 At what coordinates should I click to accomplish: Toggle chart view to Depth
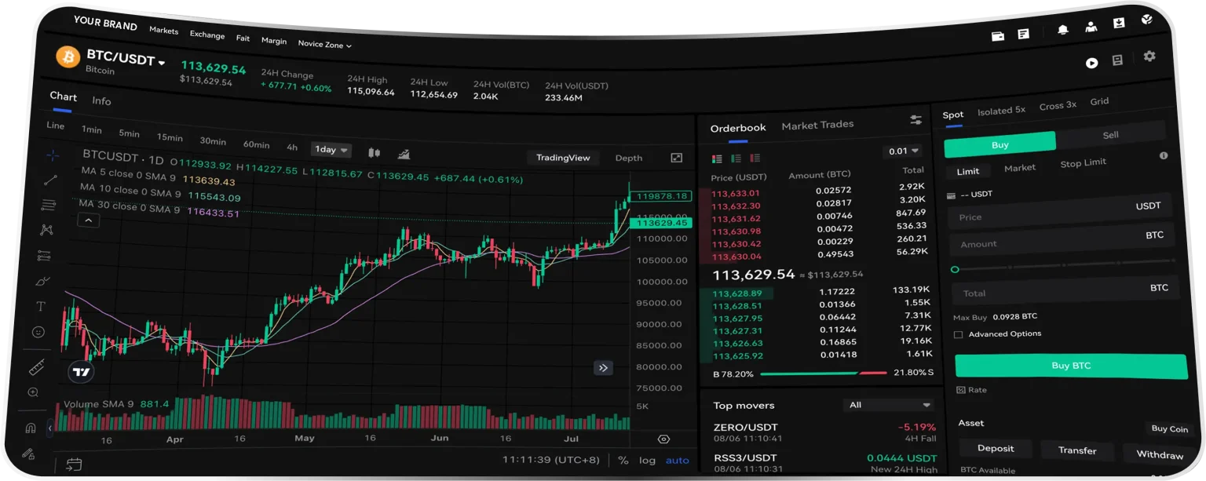tap(628, 158)
